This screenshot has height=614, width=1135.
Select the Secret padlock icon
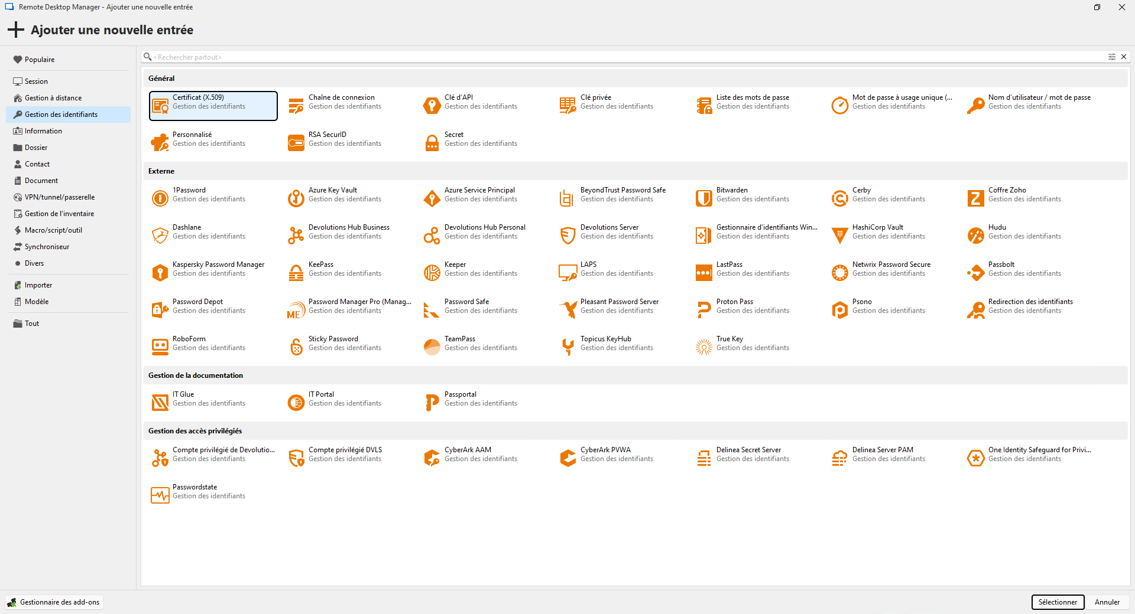click(x=432, y=143)
